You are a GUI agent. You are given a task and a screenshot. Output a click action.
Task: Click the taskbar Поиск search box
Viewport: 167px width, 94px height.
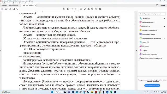(x=59, y=92)
